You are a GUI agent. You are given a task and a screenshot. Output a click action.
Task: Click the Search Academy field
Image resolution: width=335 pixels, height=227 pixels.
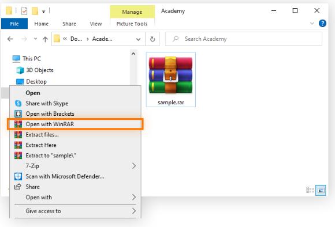244,39
